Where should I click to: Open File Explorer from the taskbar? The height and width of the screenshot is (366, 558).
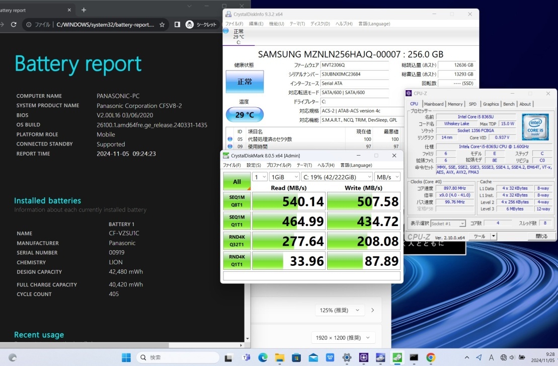tap(280, 357)
